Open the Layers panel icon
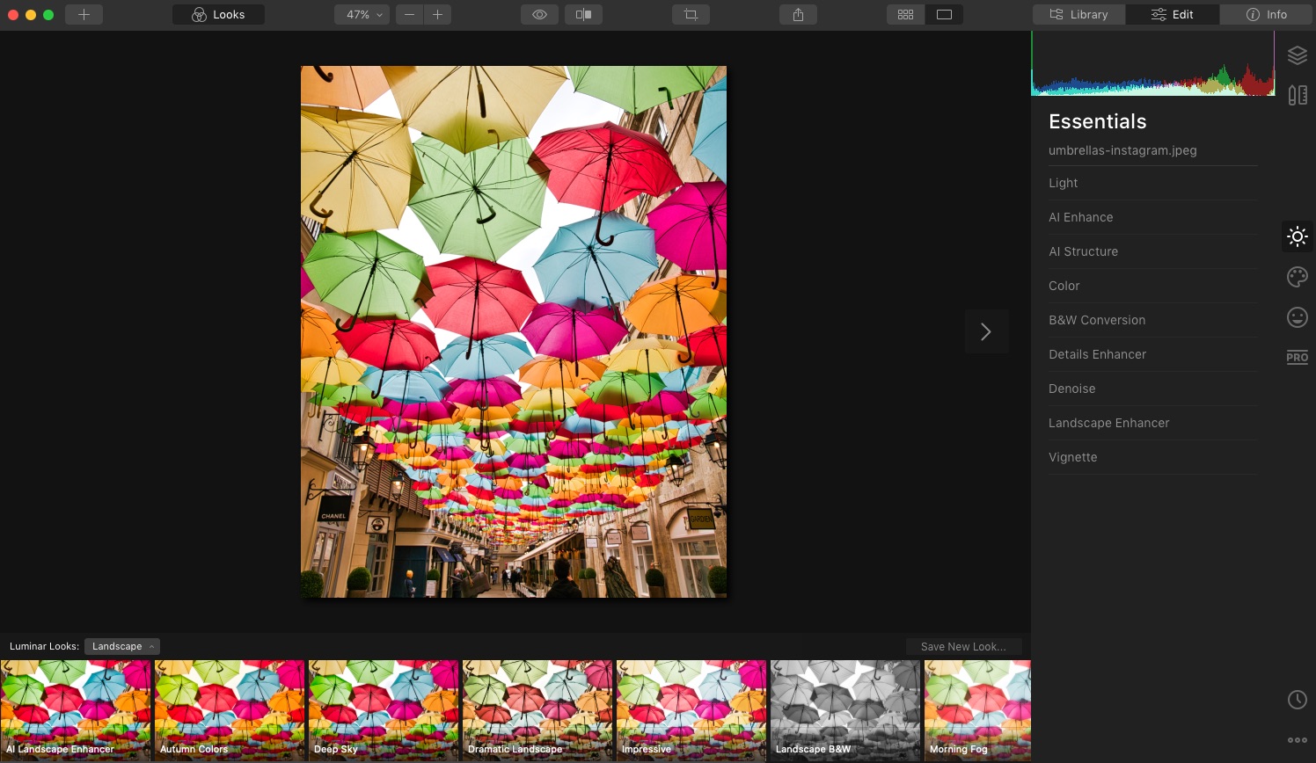This screenshot has height=763, width=1316. (1298, 55)
